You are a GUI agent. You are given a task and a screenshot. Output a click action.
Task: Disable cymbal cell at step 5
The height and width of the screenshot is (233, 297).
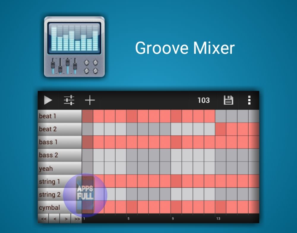(x=132, y=207)
